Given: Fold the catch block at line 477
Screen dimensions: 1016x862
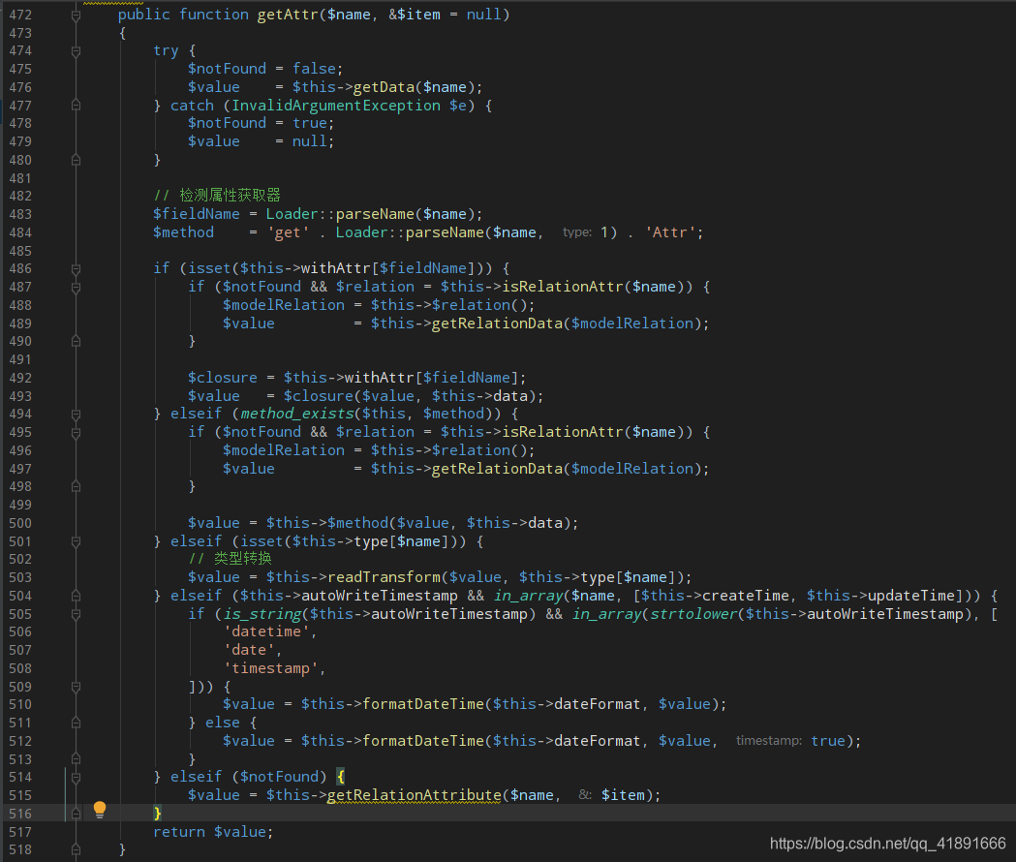Looking at the screenshot, I should pyautogui.click(x=76, y=106).
